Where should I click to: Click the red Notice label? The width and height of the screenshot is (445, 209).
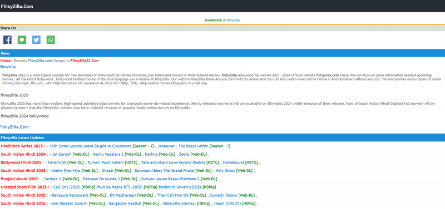pyautogui.click(x=6, y=61)
